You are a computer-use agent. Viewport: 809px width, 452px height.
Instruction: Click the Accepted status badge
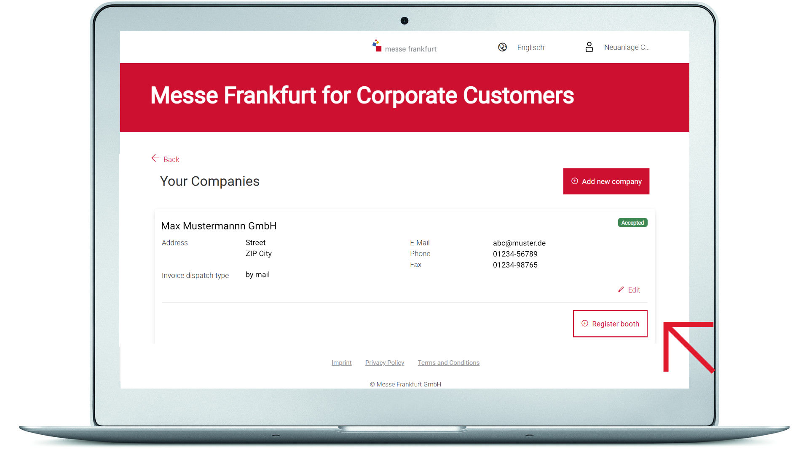pos(632,223)
